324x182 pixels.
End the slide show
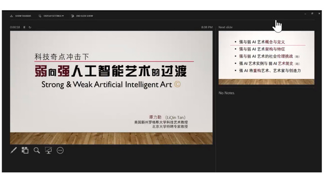click(82, 16)
